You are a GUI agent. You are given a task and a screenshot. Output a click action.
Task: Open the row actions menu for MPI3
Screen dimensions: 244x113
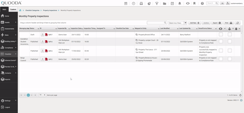tap(42, 50)
